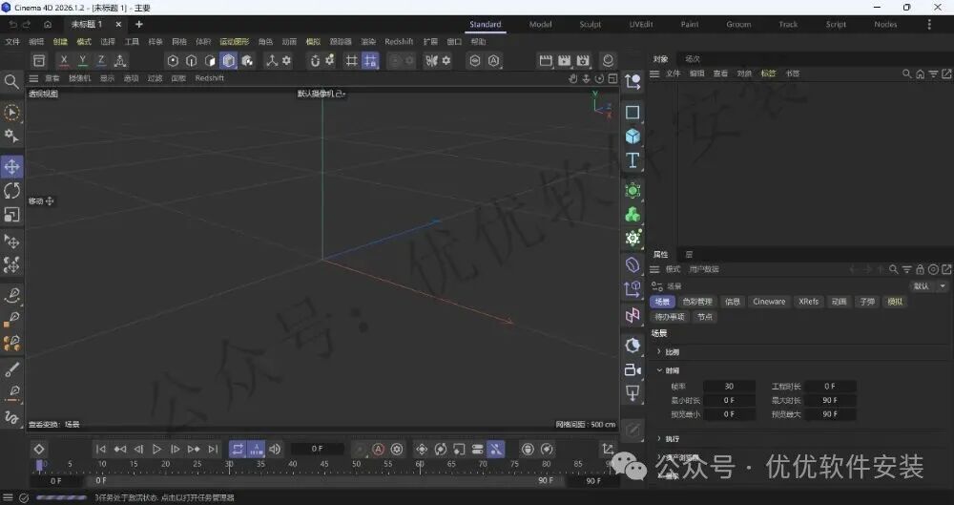Click the timeline ruler at frame 30
Viewport: 954px width, 505px height.
tap(229, 466)
